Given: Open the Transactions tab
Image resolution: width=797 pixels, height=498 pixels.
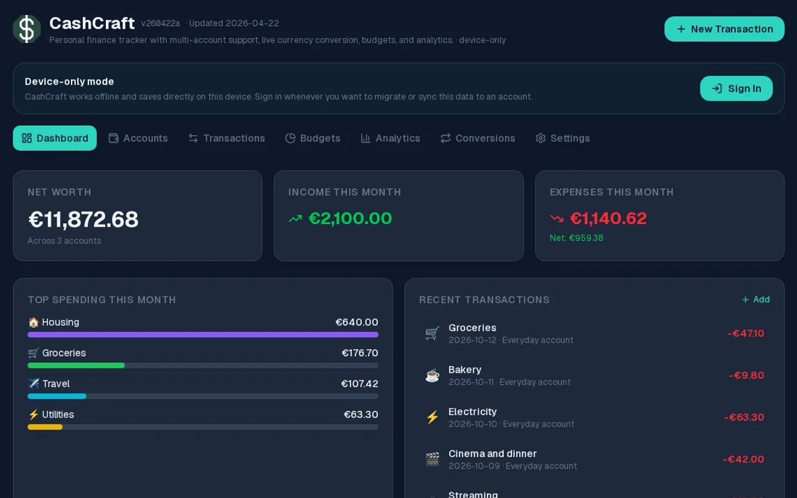Looking at the screenshot, I should [227, 138].
